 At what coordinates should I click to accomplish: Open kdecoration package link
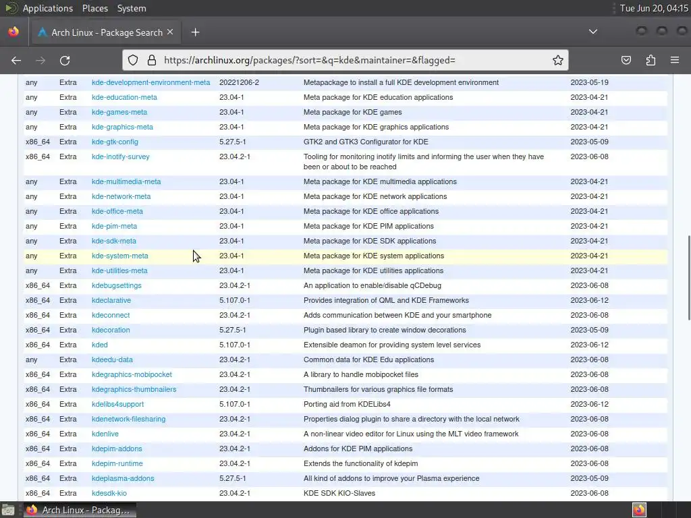tap(111, 330)
